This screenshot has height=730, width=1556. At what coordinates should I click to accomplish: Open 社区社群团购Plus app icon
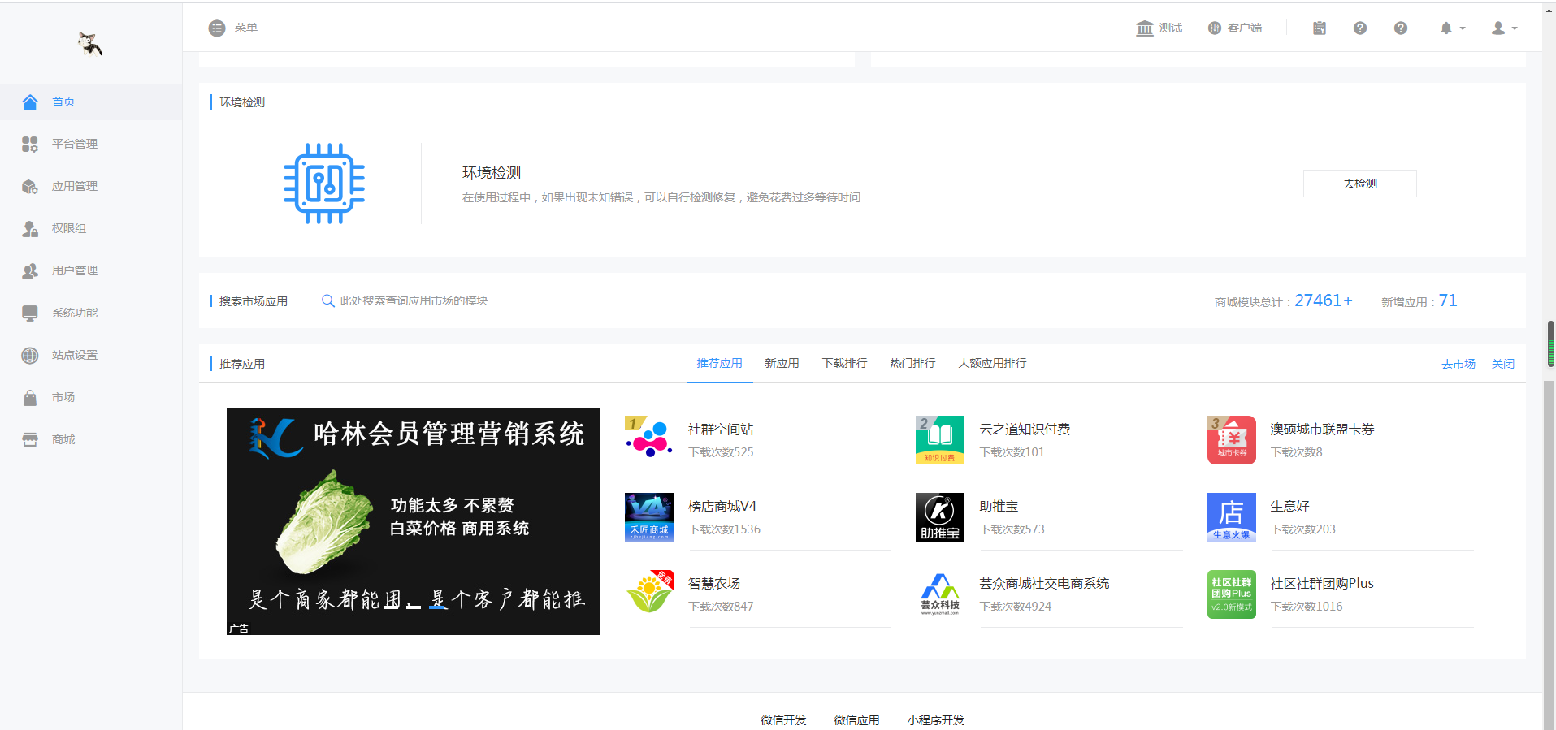pos(1232,594)
